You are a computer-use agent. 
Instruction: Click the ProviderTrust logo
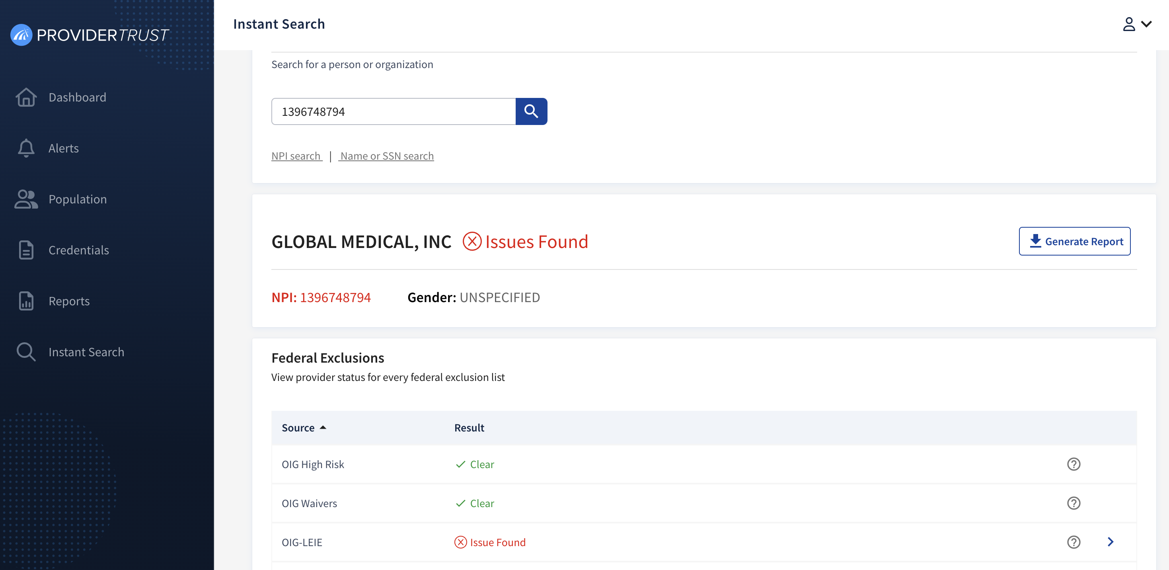90,35
